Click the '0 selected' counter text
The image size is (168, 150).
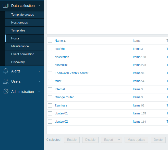click(x=53, y=140)
